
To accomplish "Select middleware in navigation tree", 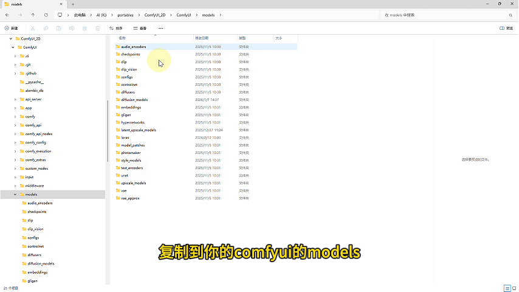I will click(35, 186).
